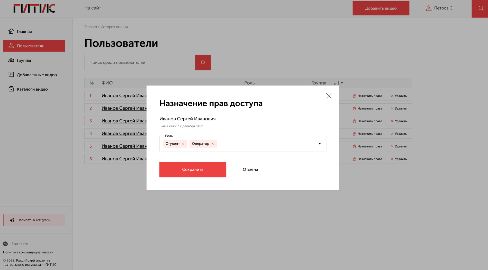Click the user search magnifier button

pos(203,62)
